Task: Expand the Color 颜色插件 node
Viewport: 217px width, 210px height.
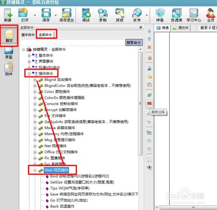Action: [35, 92]
